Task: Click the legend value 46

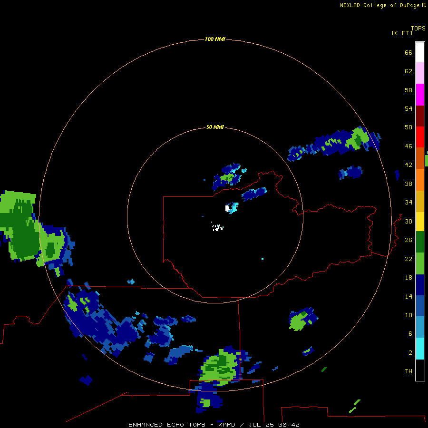Action: (409, 146)
